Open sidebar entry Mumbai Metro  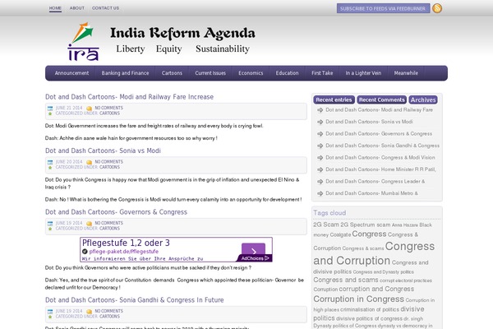point(371,193)
